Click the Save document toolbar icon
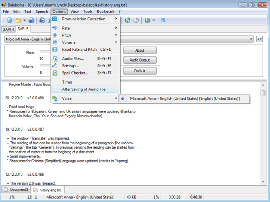 point(31,20)
